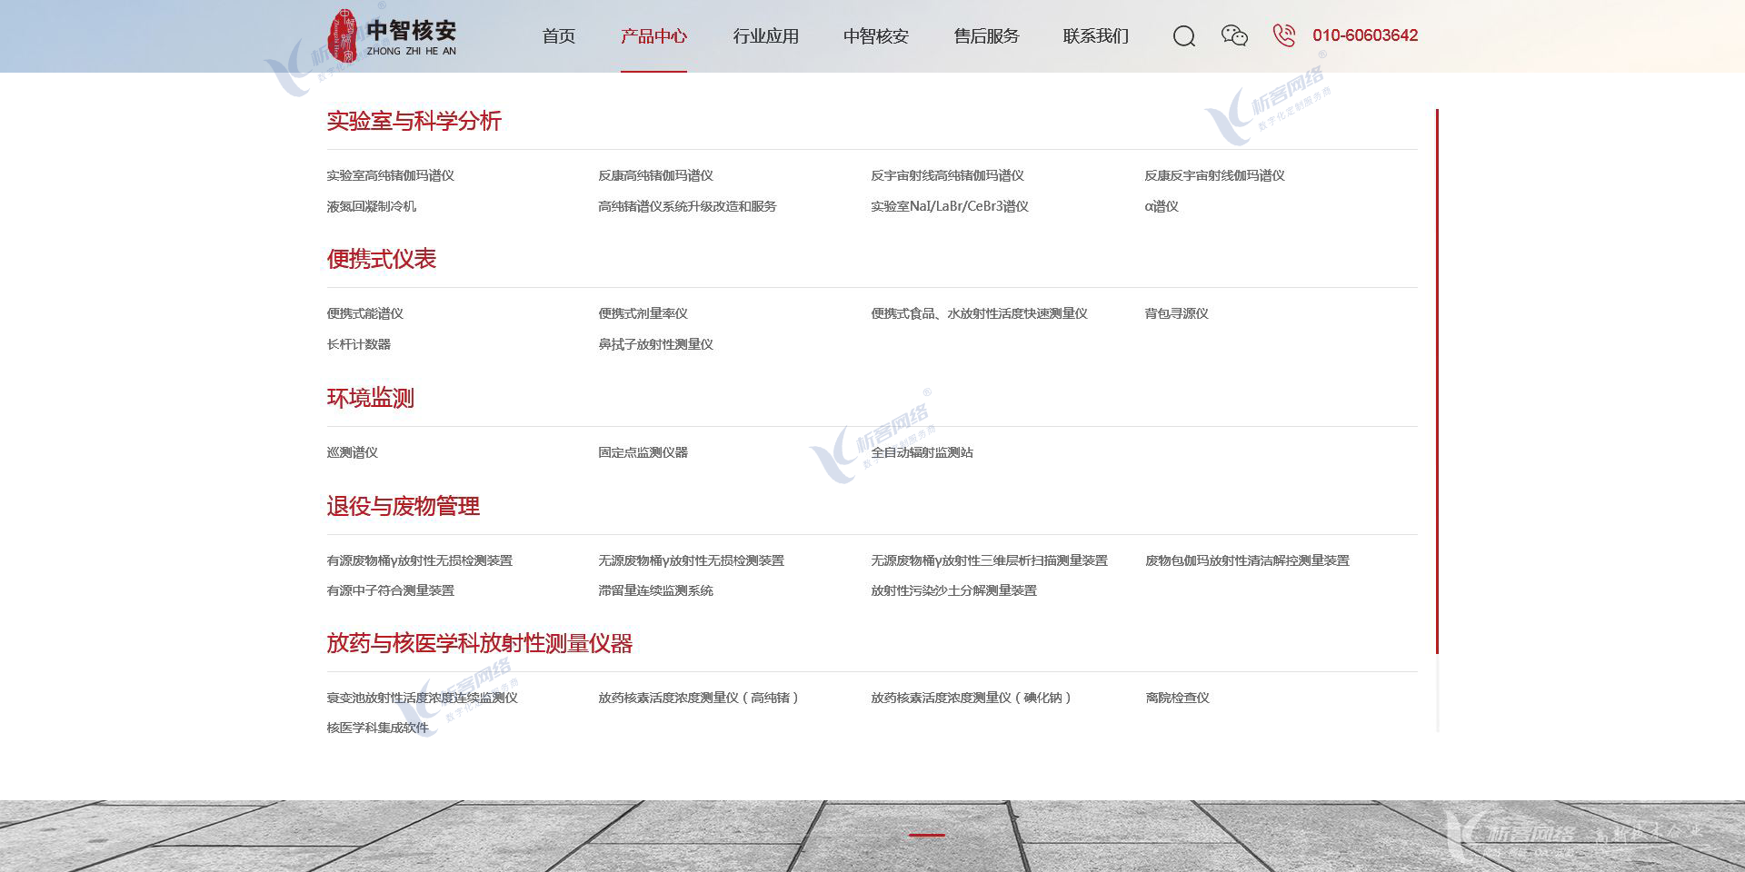Open 售后服务 from the top navigation
The height and width of the screenshot is (872, 1745).
(986, 36)
